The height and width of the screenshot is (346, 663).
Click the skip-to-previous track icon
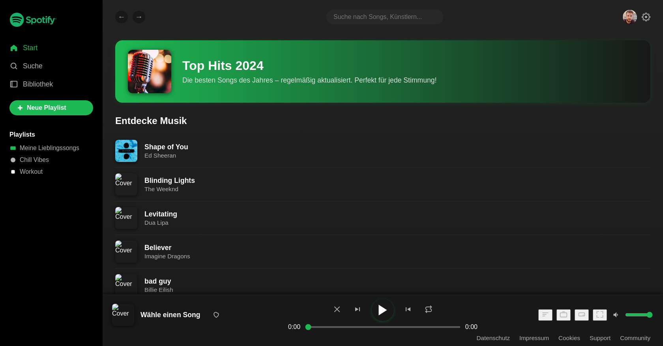[408, 309]
